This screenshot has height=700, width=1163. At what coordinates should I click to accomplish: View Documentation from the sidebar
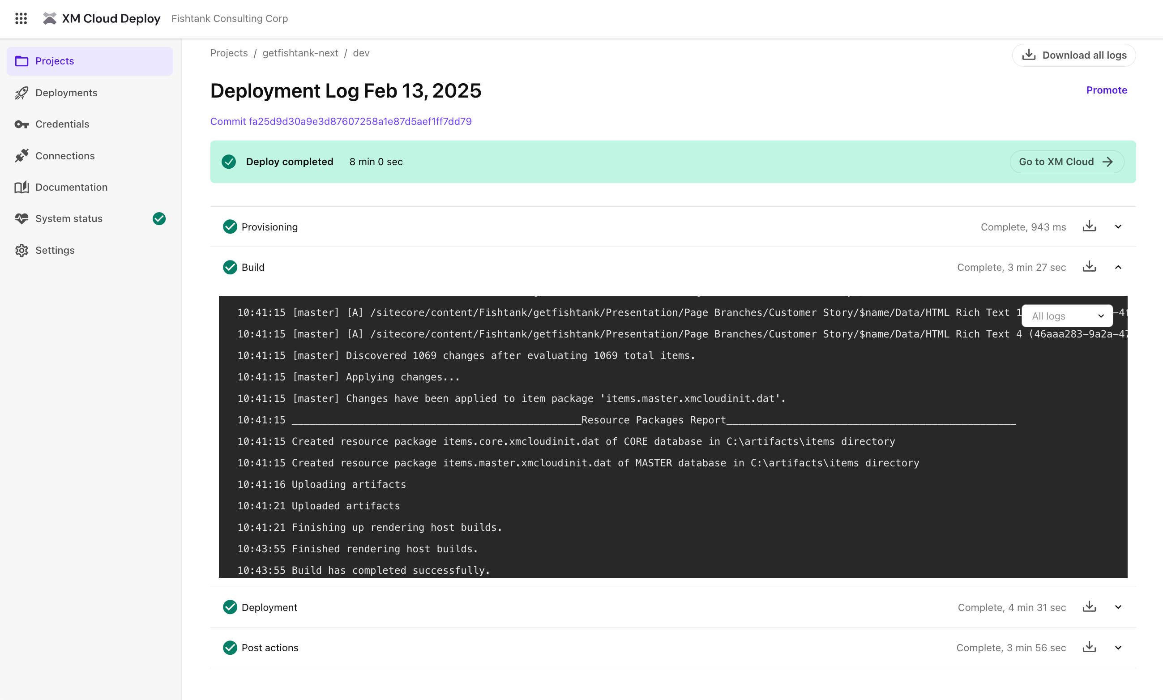[71, 187]
